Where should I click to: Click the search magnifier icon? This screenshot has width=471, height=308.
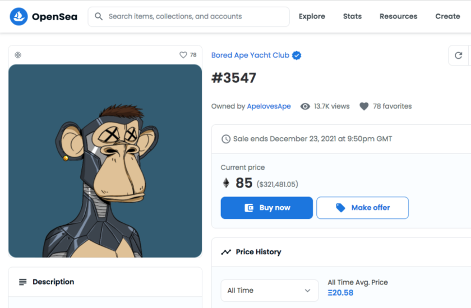99,17
